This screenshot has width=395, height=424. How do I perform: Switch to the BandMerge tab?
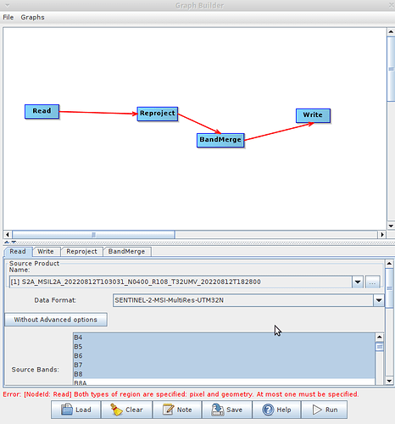[126, 251]
